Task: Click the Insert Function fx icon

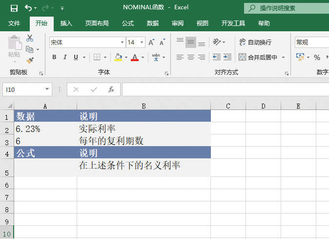Action: tap(111, 89)
